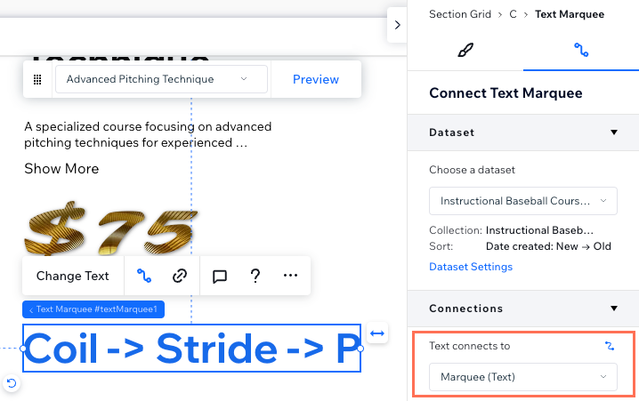This screenshot has height=401, width=639.
Task: Open the Marquee (Text) connection dropdown
Action: [x=522, y=377]
